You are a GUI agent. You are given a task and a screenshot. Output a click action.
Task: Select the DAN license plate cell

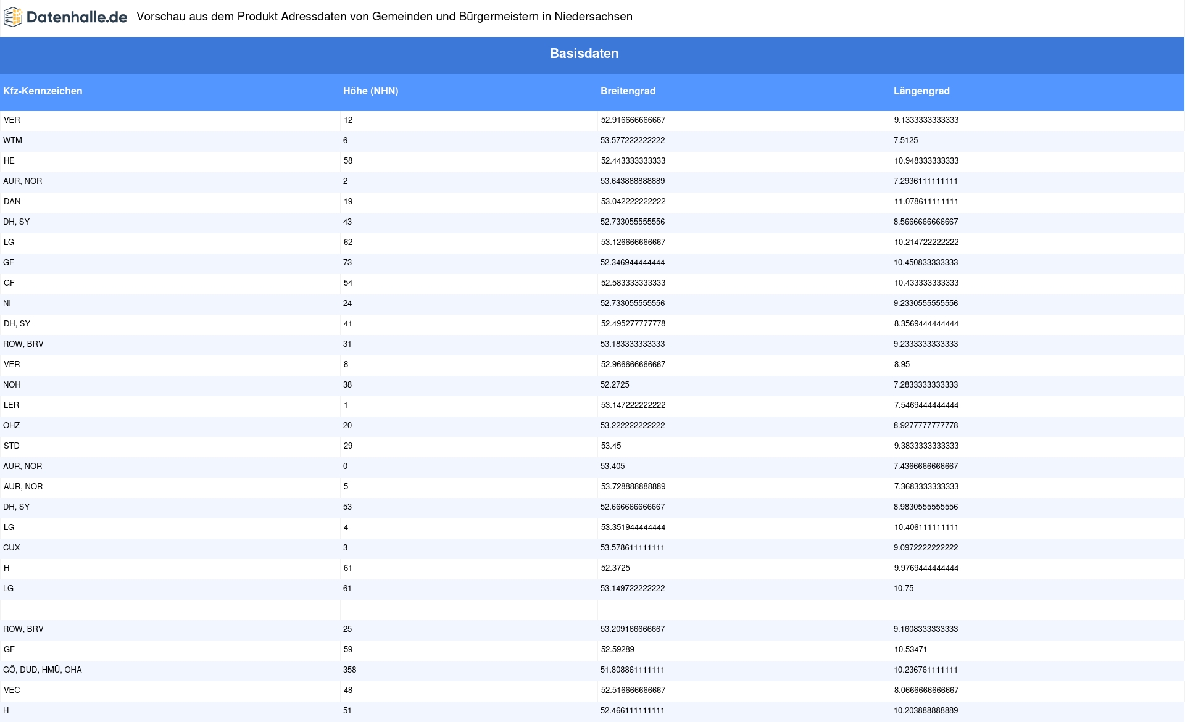[x=12, y=202]
